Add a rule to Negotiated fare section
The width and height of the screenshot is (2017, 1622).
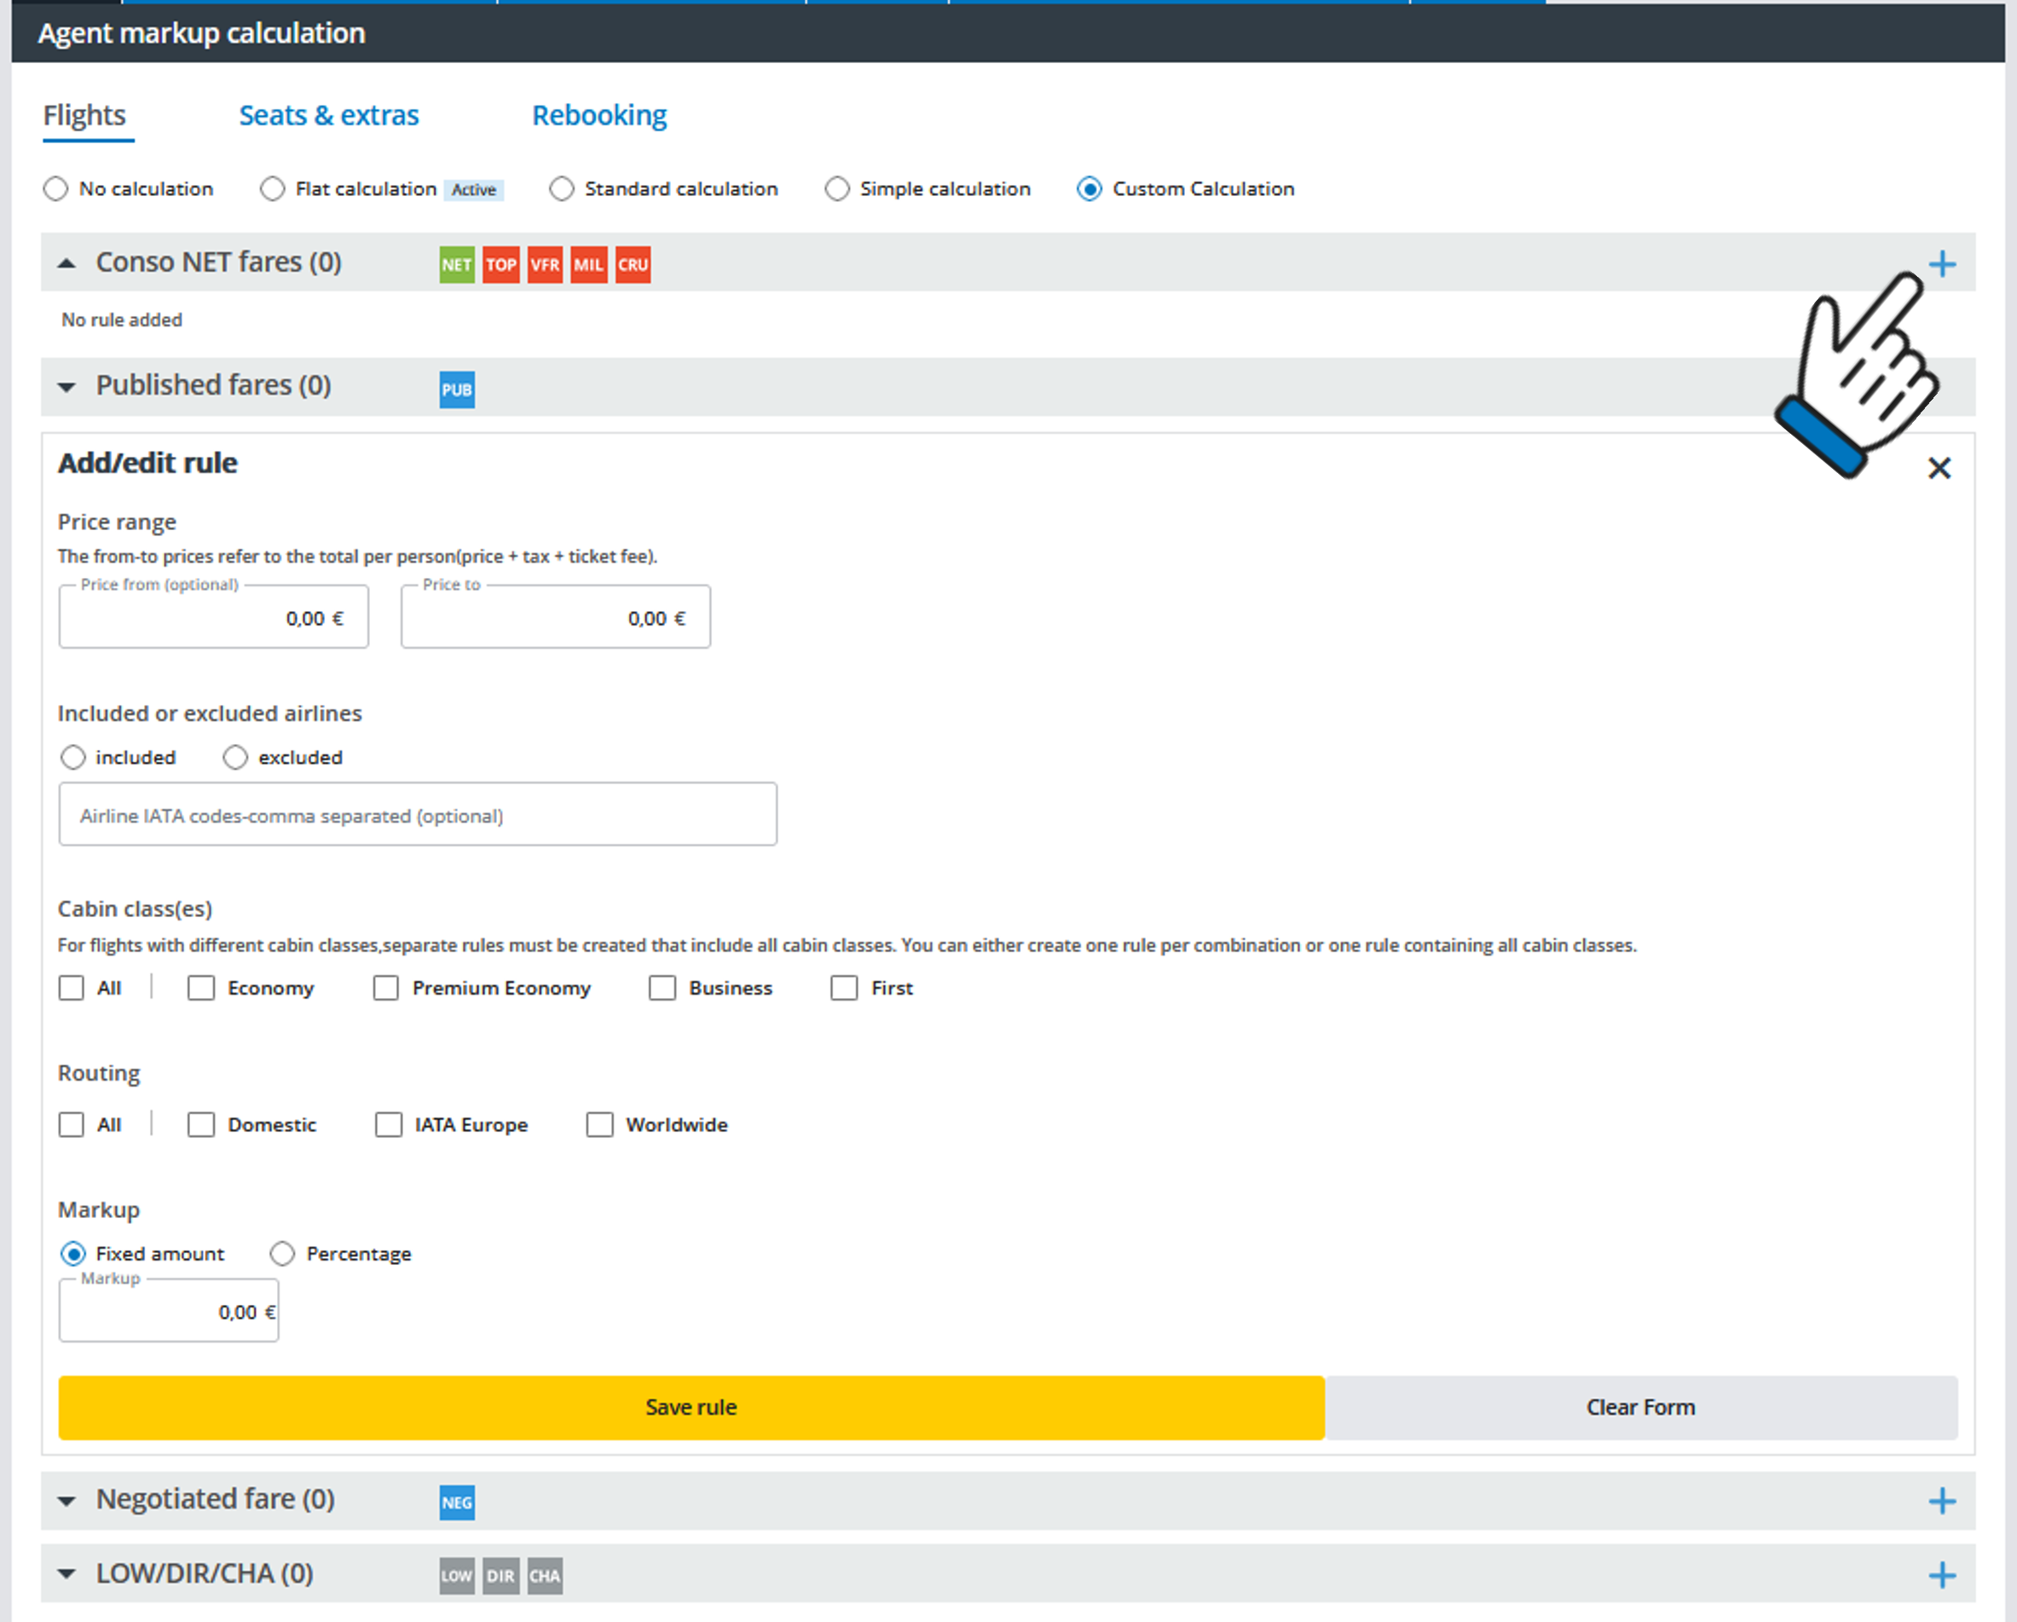(1941, 1501)
